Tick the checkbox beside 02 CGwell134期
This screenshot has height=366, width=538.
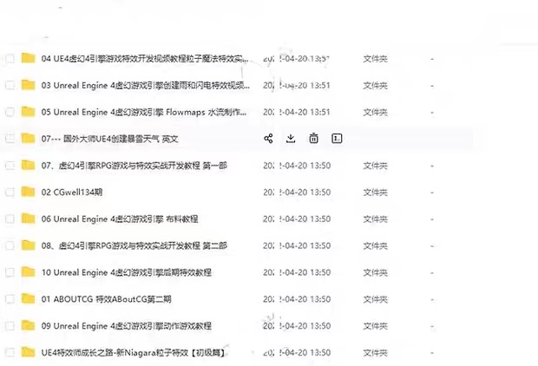click(10, 193)
